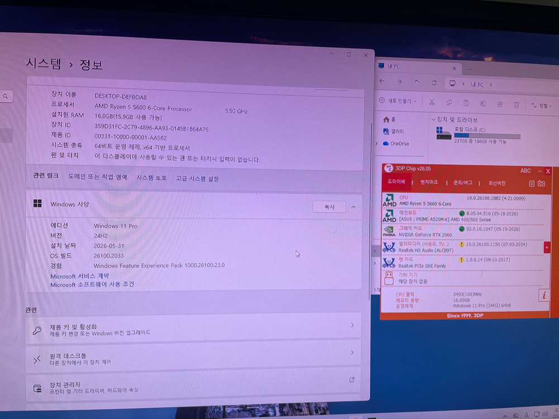The height and width of the screenshot is (419, 559).
Task: Click the Rename icon in Explorer toolbar
Action: point(483,103)
